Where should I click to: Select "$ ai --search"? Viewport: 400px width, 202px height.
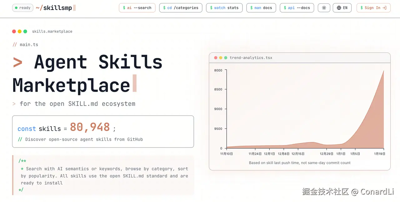[137, 8]
